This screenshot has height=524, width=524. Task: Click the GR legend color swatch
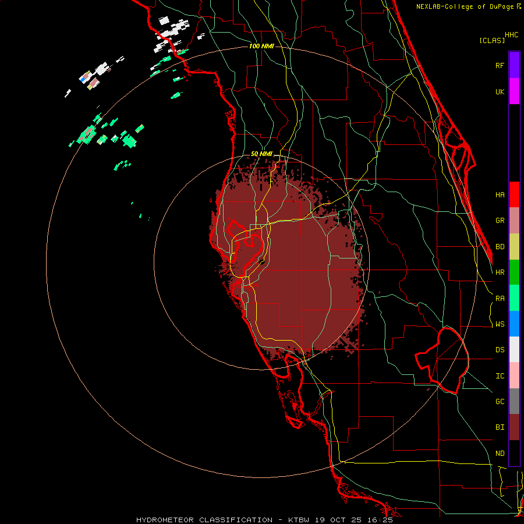pyautogui.click(x=514, y=221)
